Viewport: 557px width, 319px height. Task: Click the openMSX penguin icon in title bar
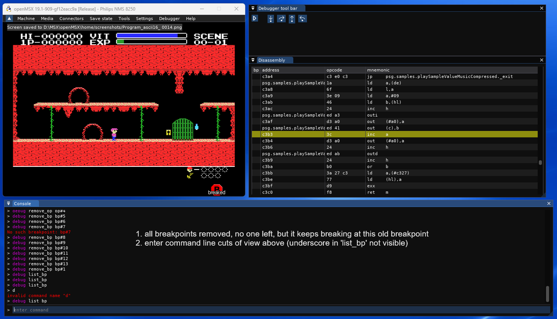tap(9, 9)
